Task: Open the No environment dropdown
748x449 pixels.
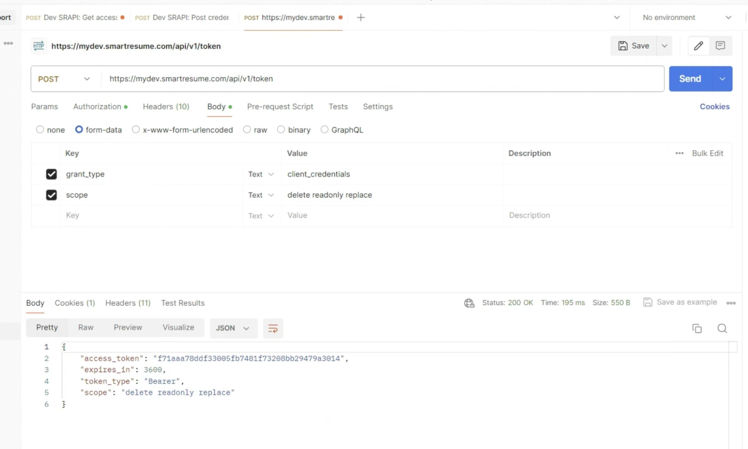Action: coord(687,18)
